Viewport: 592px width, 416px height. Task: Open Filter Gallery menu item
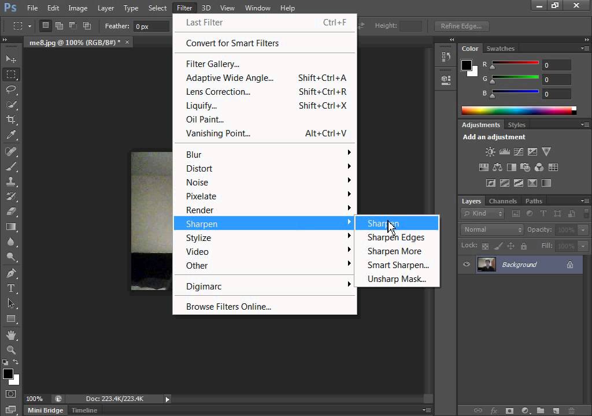click(x=265, y=64)
